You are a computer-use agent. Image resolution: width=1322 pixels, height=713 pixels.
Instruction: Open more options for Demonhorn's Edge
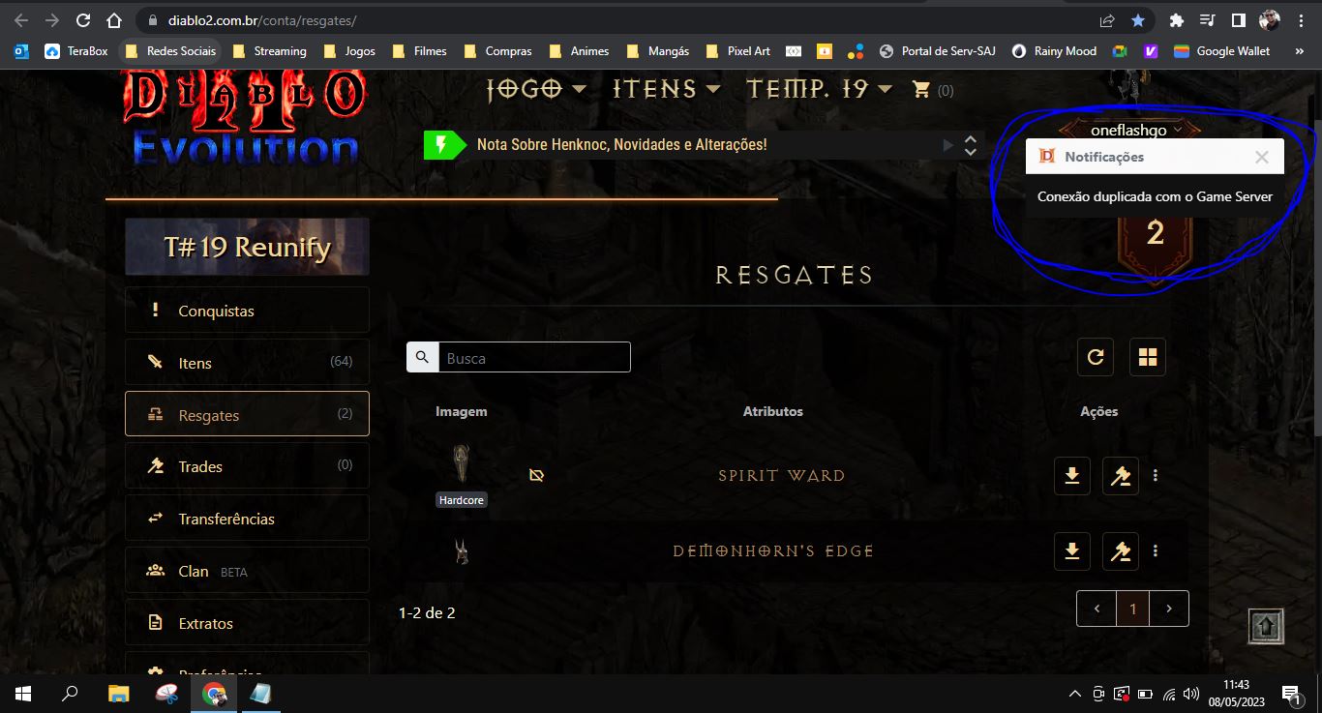click(1156, 550)
